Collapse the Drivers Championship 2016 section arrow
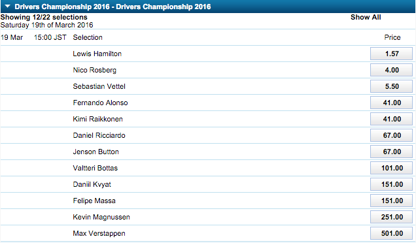The width and height of the screenshot is (416, 243). pos(7,6)
